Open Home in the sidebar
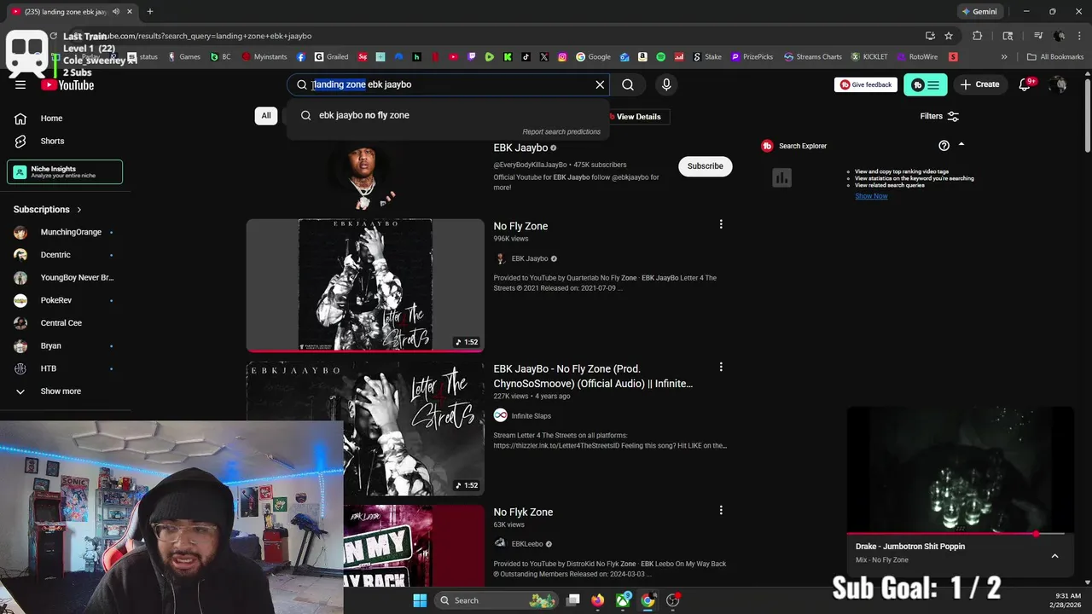The width and height of the screenshot is (1092, 614). tap(65, 119)
